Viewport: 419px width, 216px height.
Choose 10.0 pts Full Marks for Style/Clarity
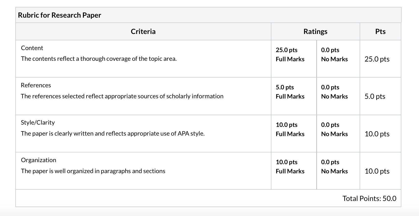[x=294, y=134]
